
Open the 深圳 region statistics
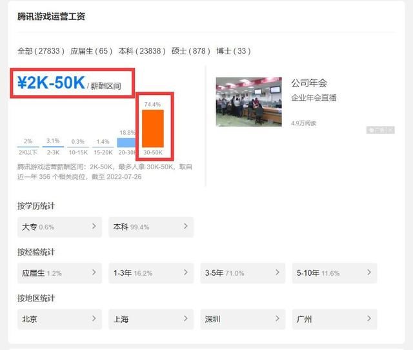tap(243, 319)
